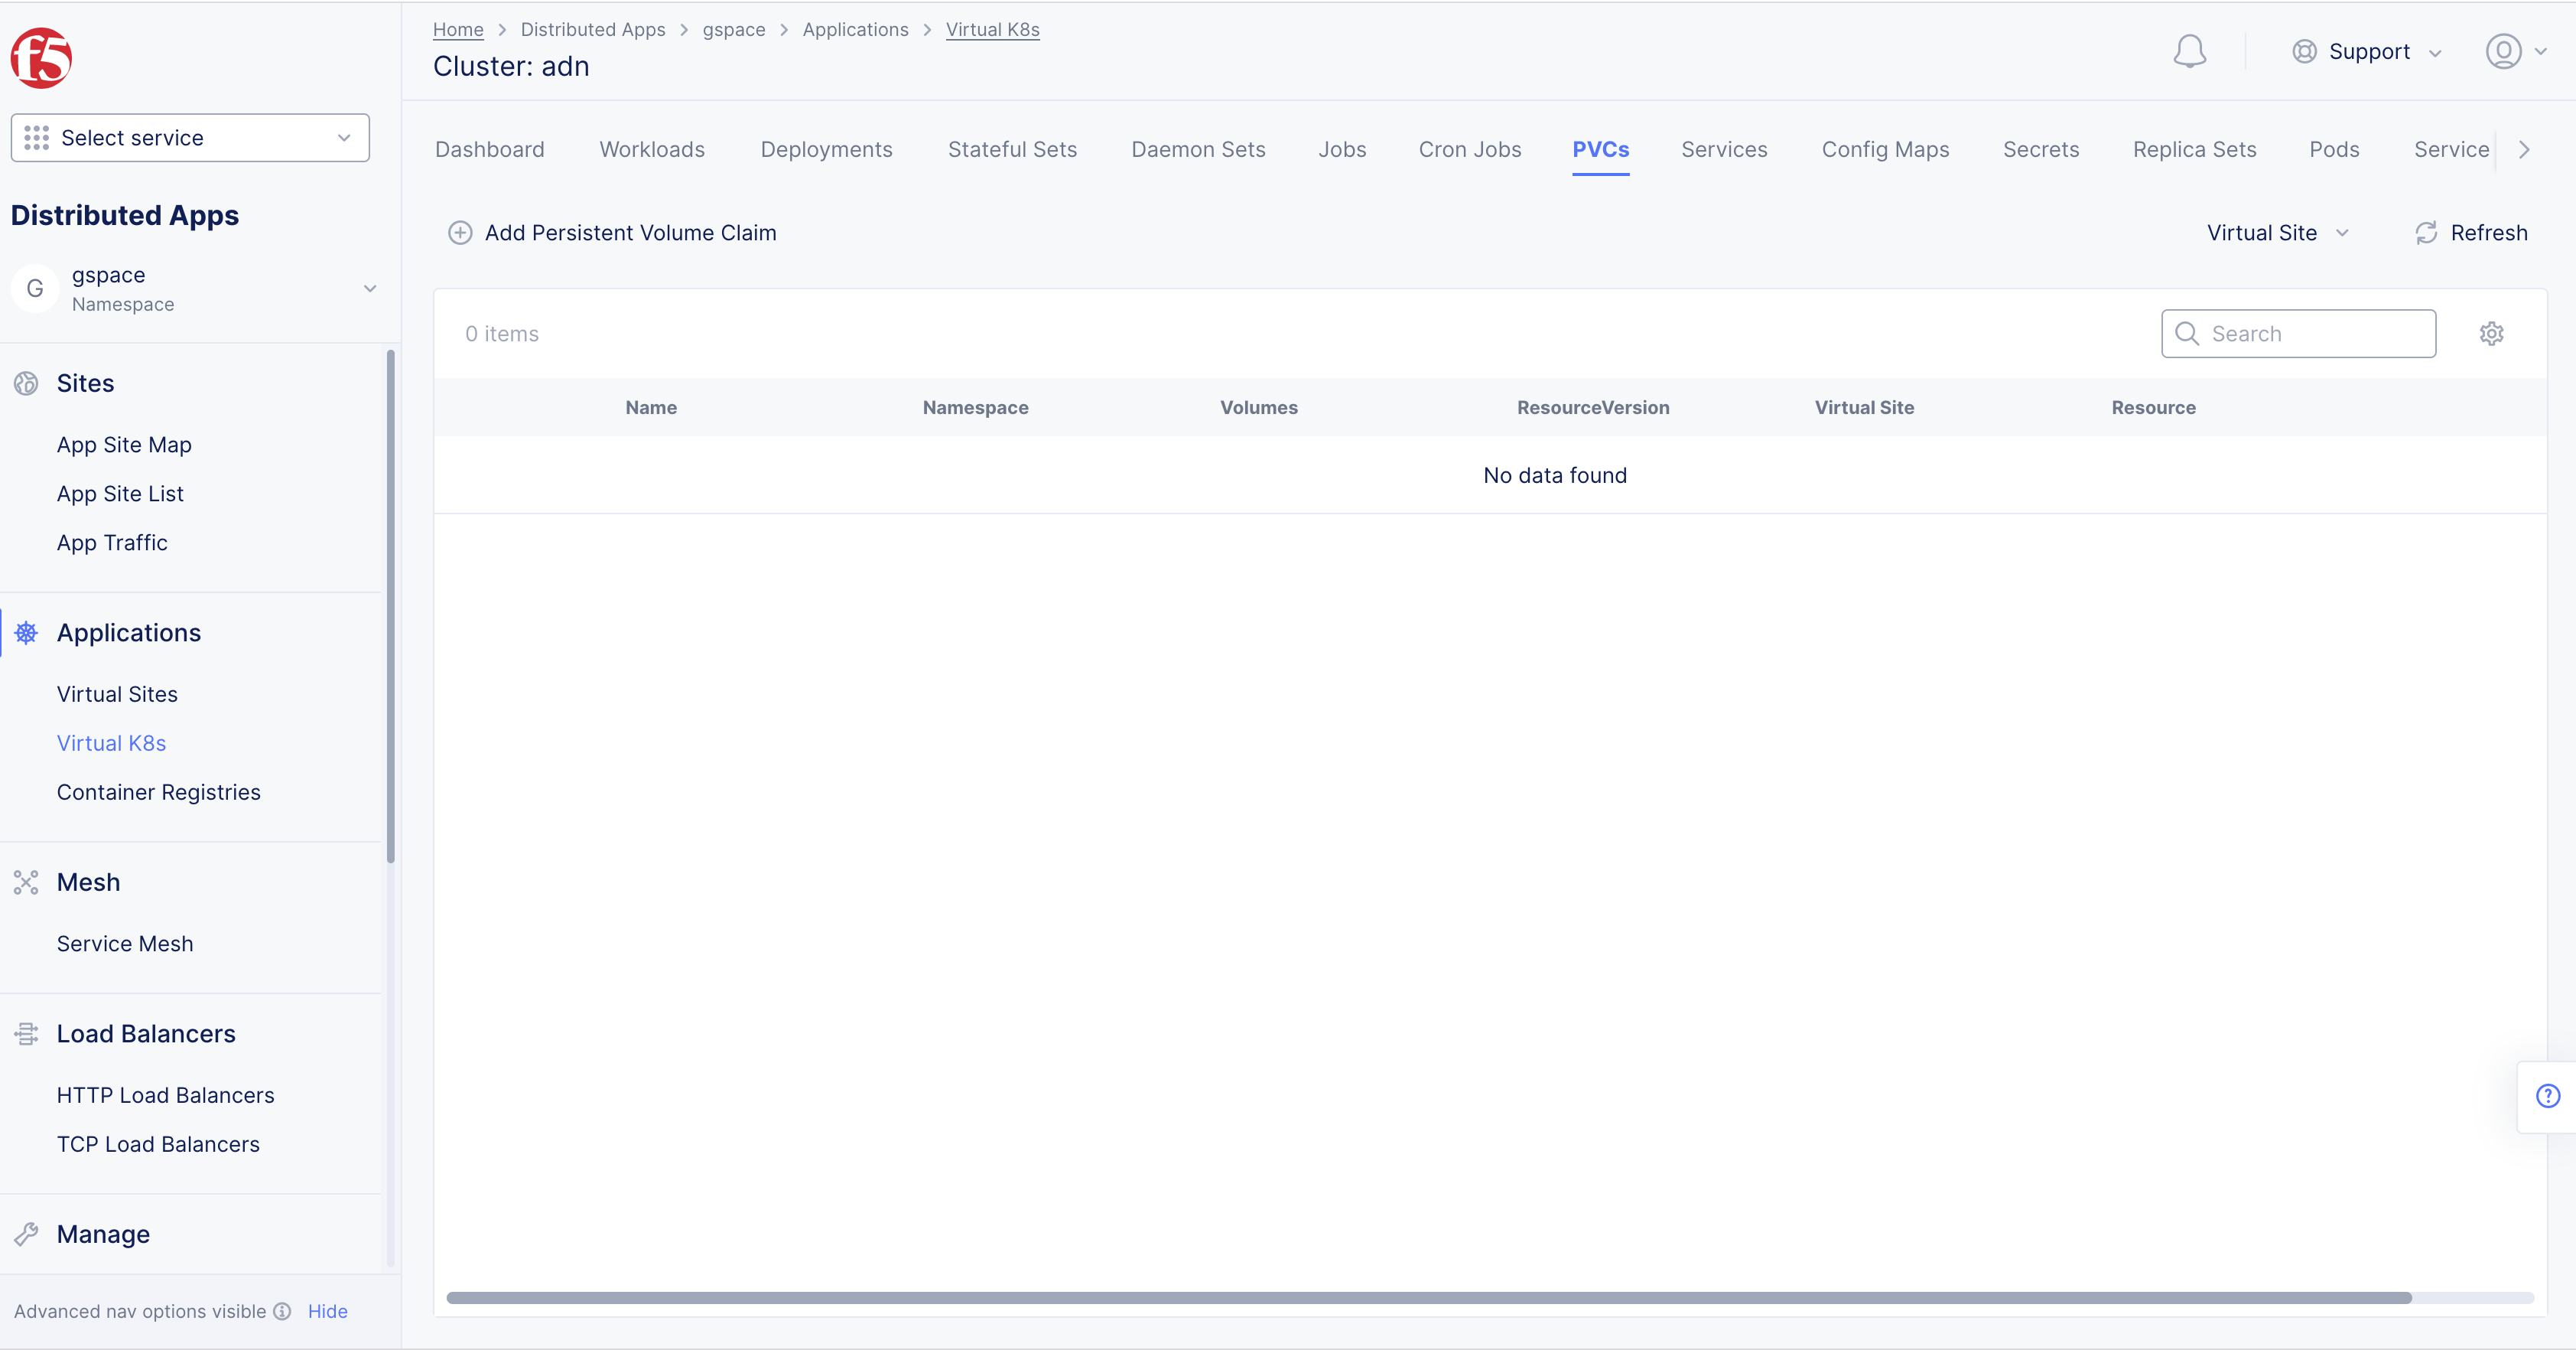Open the table settings gear icon
Screen dimensions: 2576x1350
click(2491, 333)
